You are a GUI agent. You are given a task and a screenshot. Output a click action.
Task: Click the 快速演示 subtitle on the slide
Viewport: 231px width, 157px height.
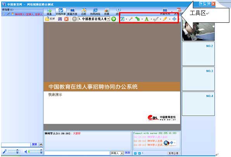(x=55, y=95)
